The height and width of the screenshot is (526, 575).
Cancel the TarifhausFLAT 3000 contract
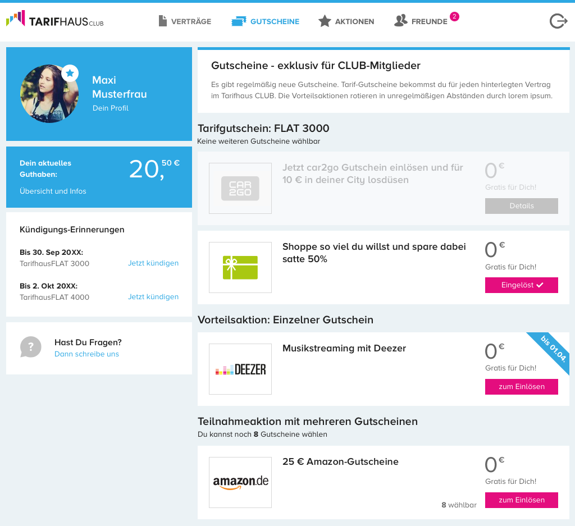(153, 263)
